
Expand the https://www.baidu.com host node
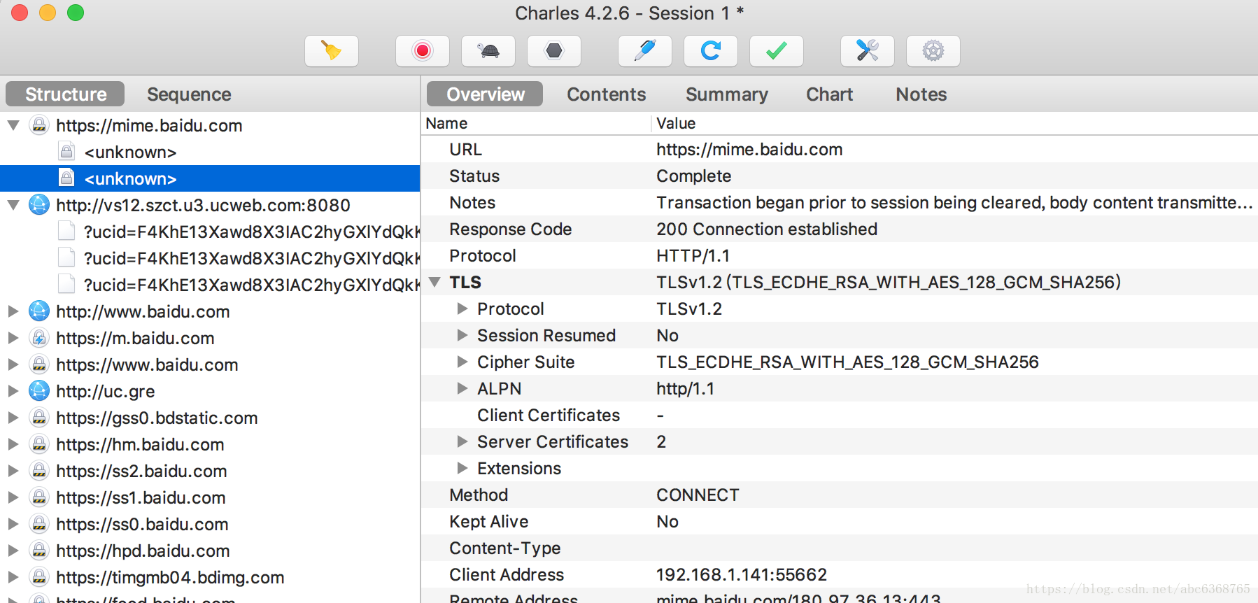point(13,364)
